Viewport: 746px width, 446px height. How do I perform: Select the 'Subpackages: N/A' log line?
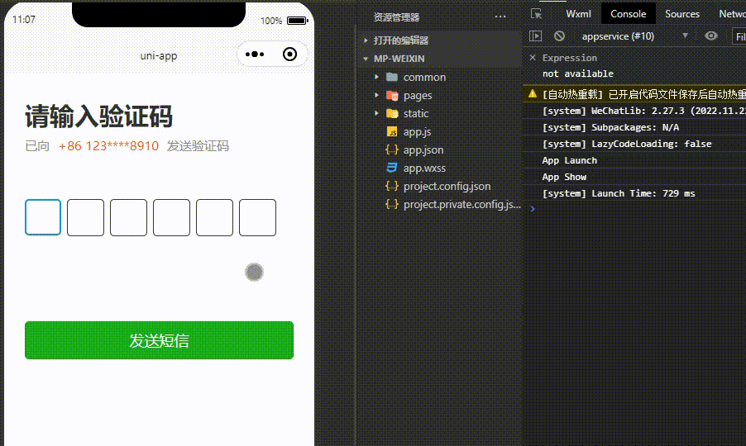[x=610, y=127]
